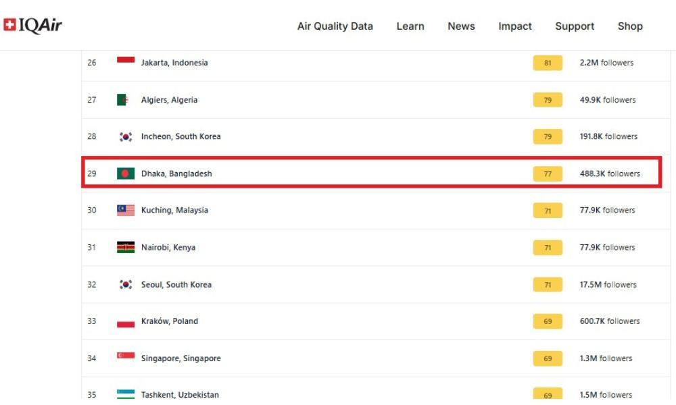Click Algiers' AQI badge showing 79
676x405 pixels.
click(x=548, y=100)
